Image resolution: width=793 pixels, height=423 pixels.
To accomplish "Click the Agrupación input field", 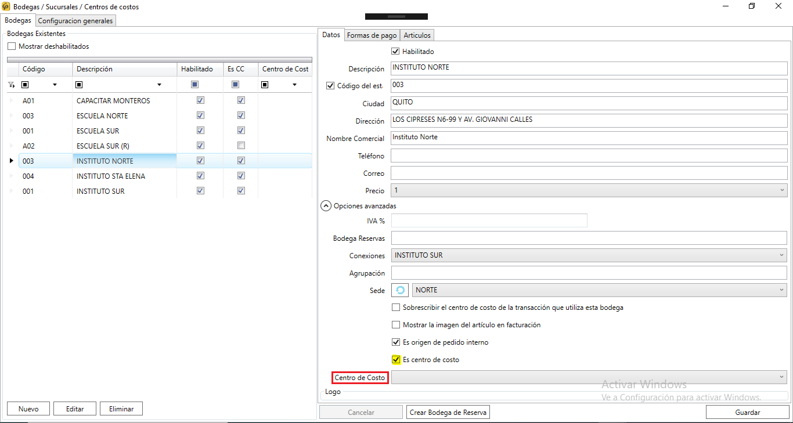I will 589,273.
